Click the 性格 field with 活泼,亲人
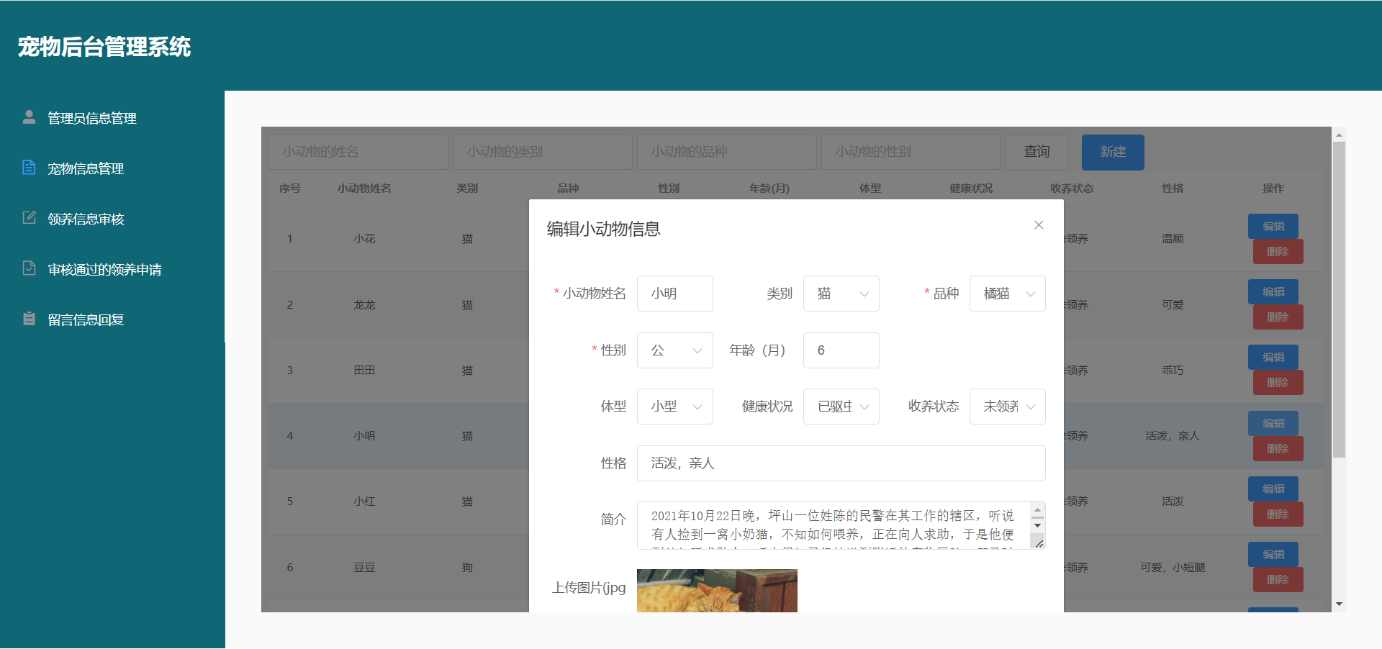The height and width of the screenshot is (649, 1382). (x=841, y=463)
